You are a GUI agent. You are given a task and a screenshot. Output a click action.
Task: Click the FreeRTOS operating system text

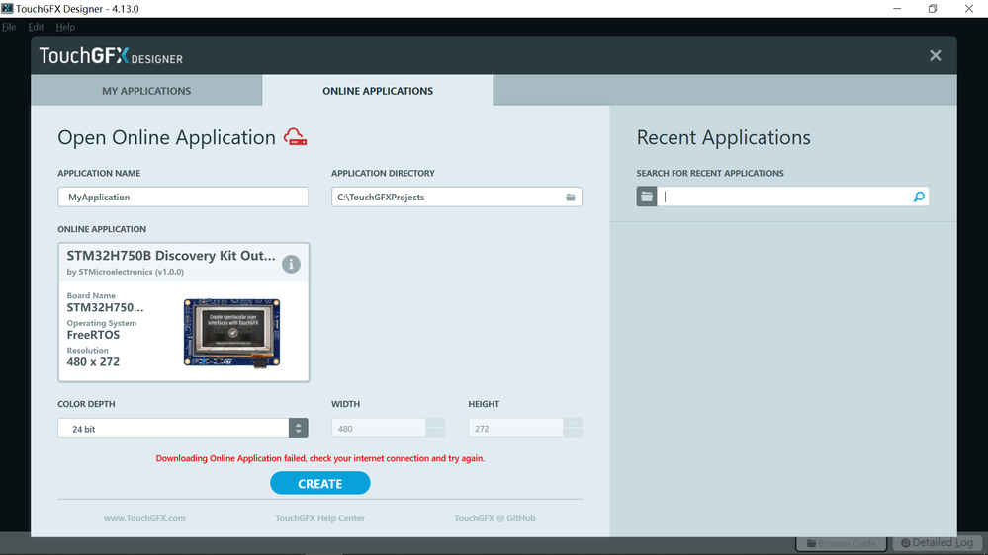coord(93,335)
